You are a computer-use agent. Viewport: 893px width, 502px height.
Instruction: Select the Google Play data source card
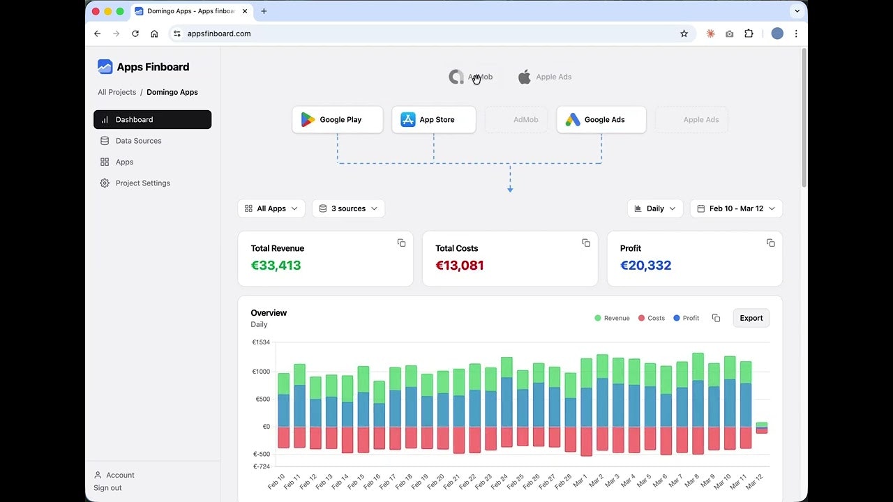coord(338,120)
